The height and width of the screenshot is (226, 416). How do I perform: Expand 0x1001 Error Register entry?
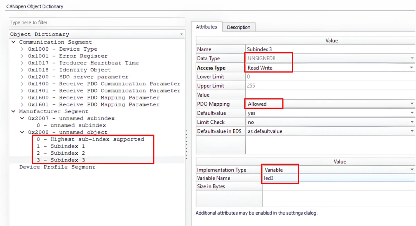point(22,56)
